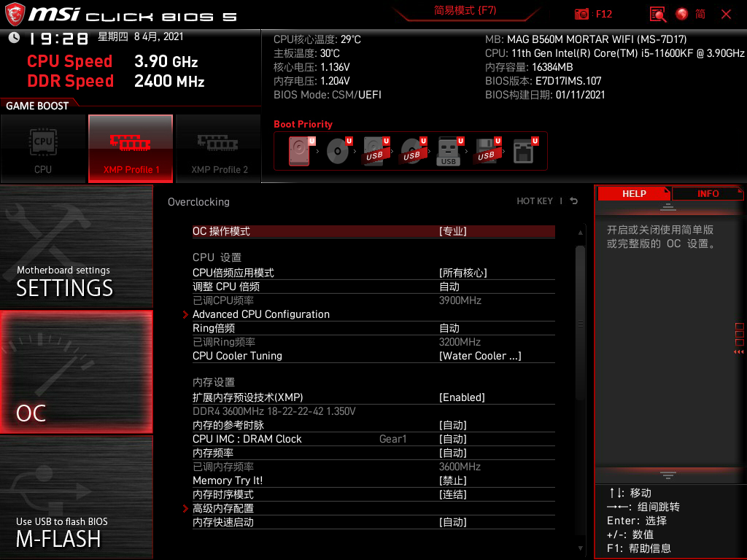
Task: Click the 已调CPU频率 3900MHz value
Action: (x=460, y=300)
